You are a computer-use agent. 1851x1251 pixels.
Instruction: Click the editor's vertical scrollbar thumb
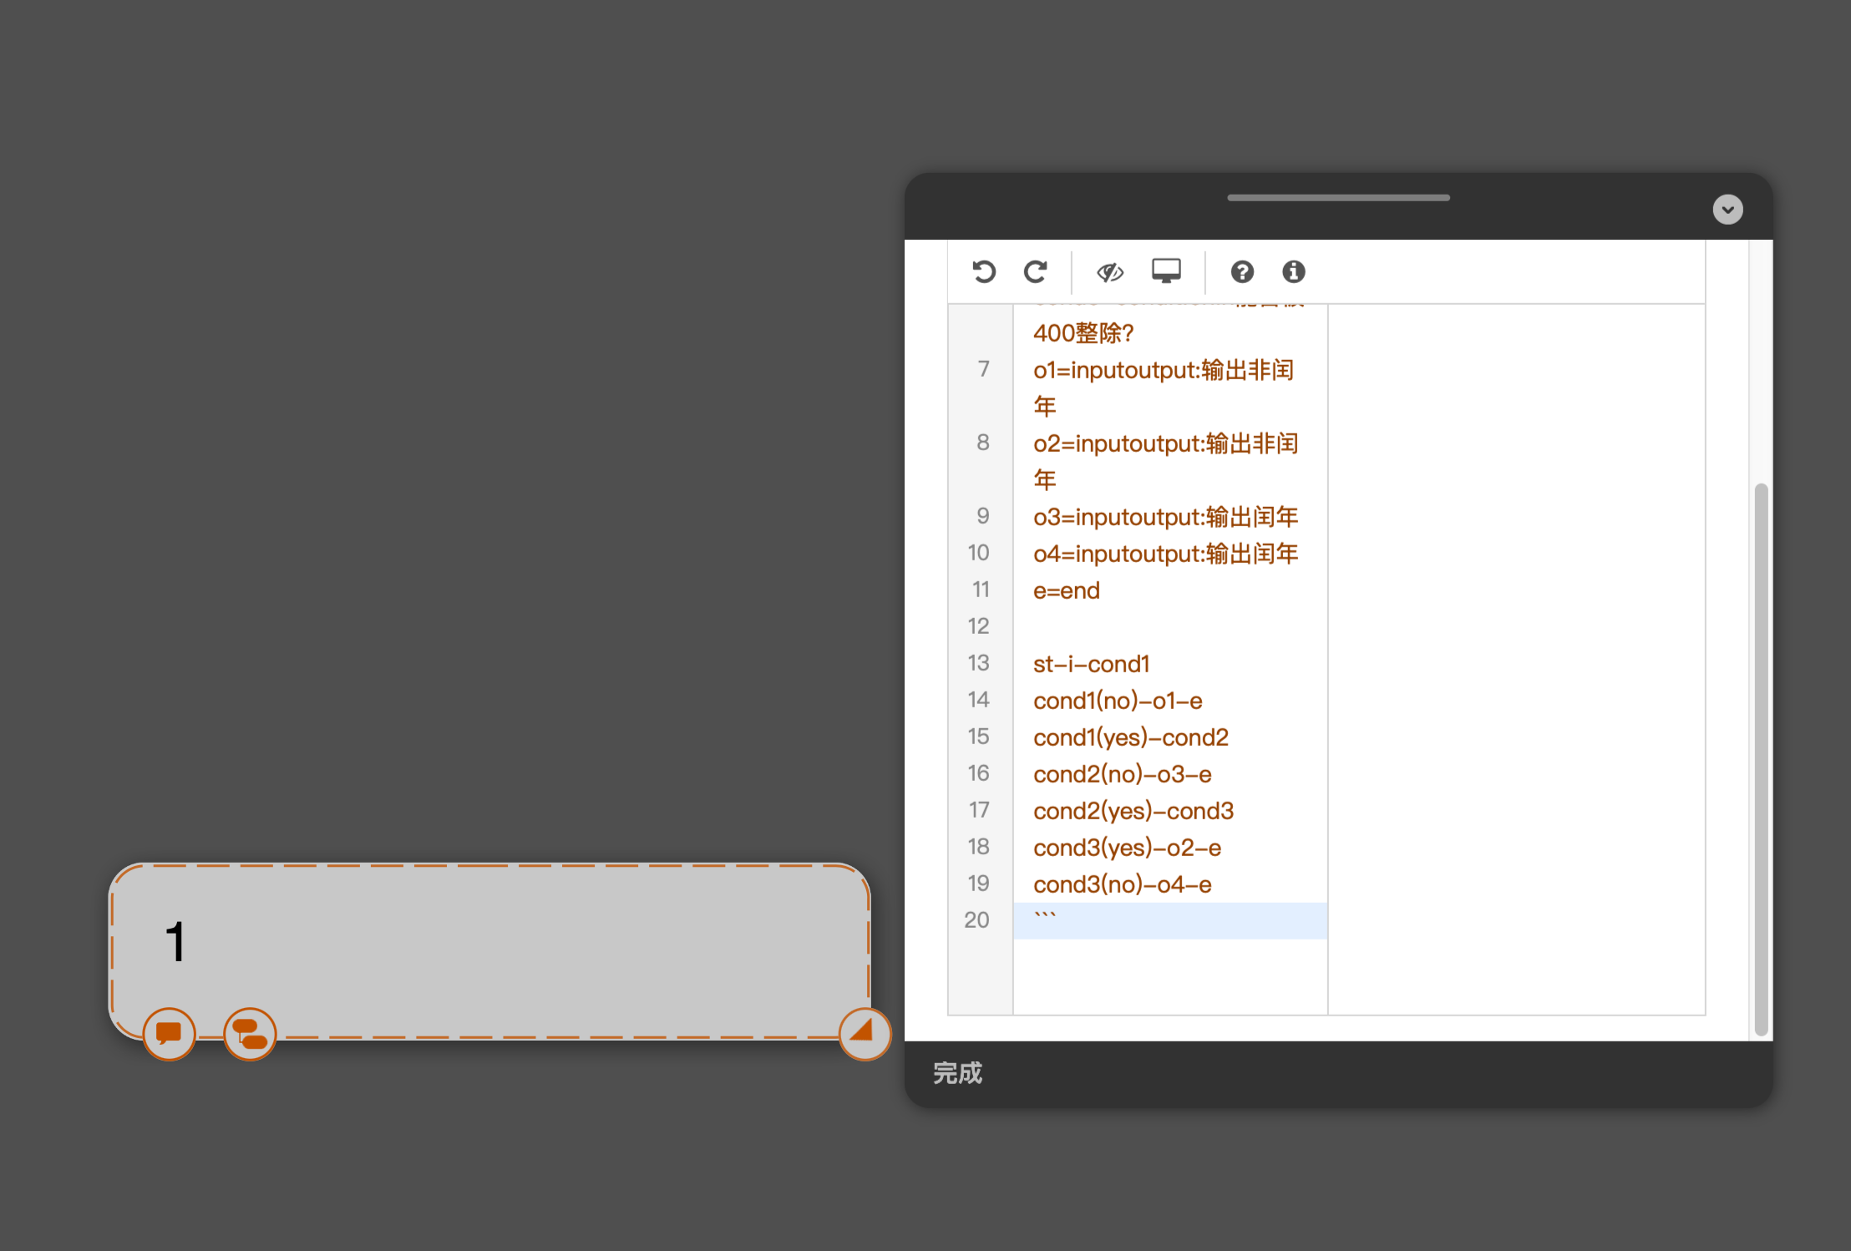(x=1761, y=758)
